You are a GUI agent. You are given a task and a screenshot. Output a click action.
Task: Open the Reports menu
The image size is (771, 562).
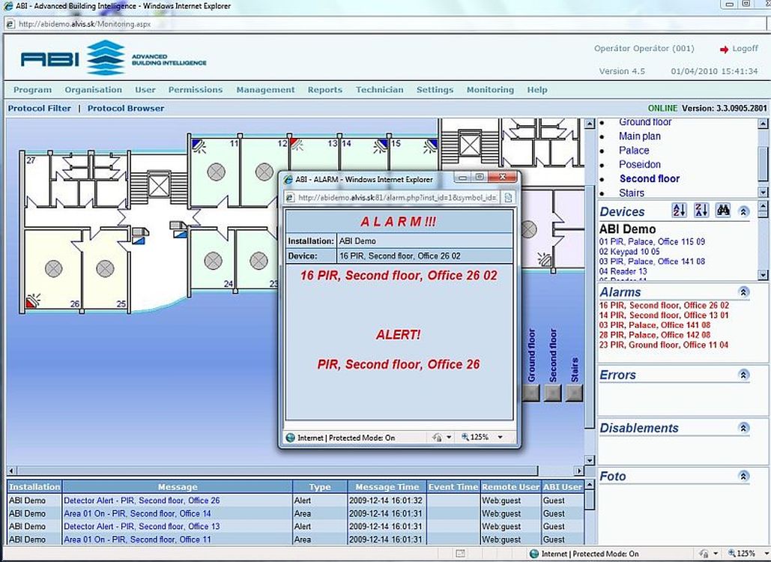(x=324, y=90)
